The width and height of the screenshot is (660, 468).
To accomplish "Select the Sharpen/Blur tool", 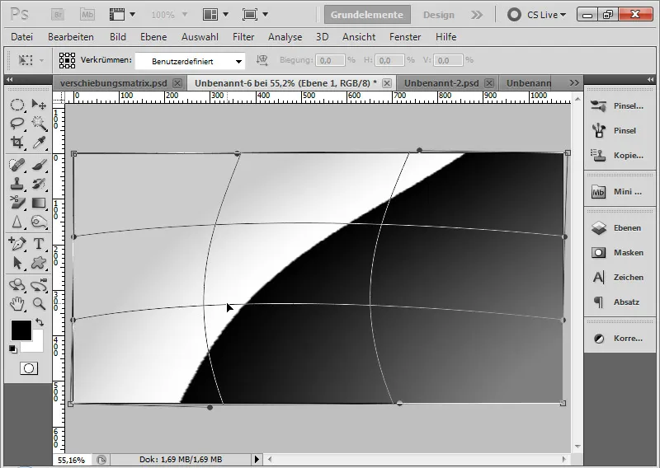I will [x=16, y=222].
